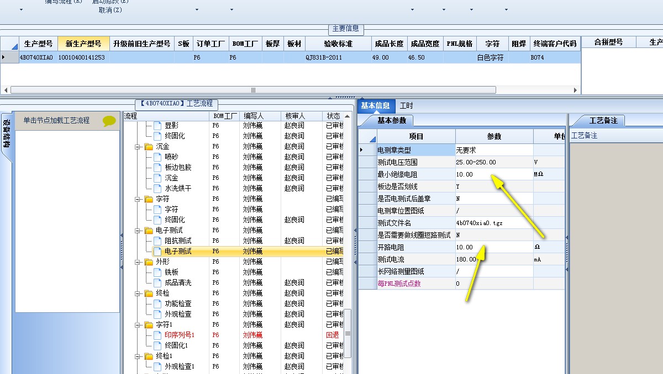This screenshot has width=663, height=374.
Task: Click the up arrow of process tree scrollbar
Action: pyautogui.click(x=348, y=116)
